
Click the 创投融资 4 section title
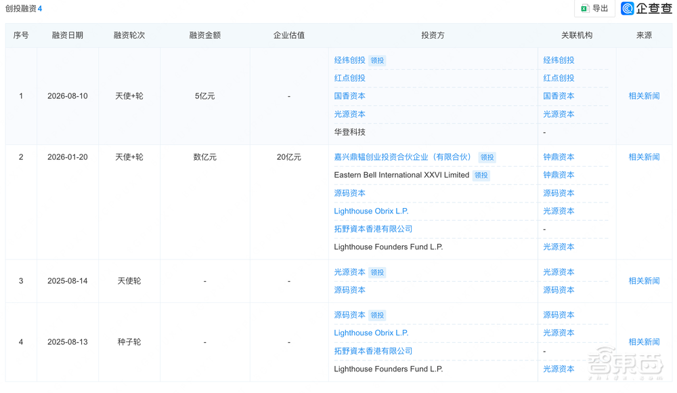[24, 9]
